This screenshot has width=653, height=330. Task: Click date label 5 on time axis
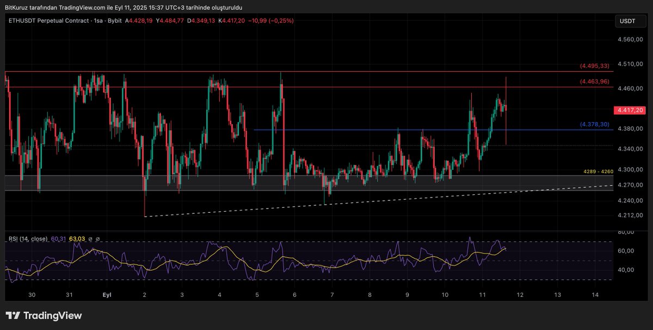(x=257, y=295)
